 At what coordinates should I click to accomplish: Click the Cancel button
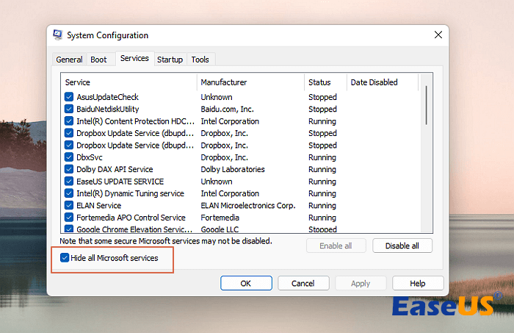coord(303,283)
